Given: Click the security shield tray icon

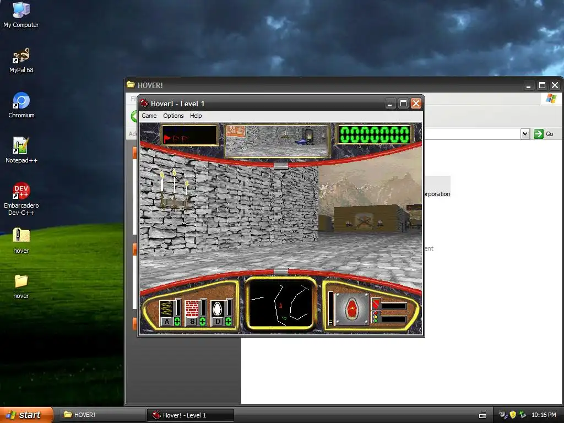Looking at the screenshot, I should click(513, 415).
